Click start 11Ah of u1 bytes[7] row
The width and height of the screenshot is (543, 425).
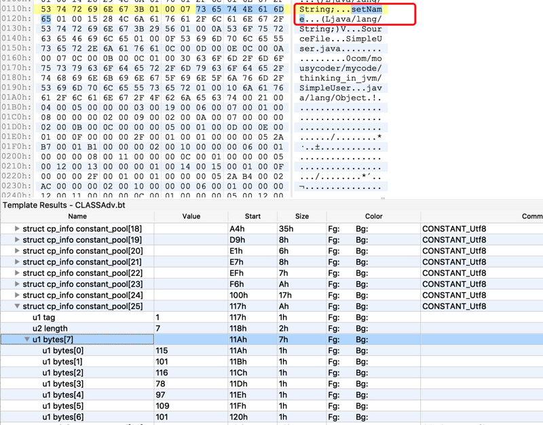pos(238,339)
